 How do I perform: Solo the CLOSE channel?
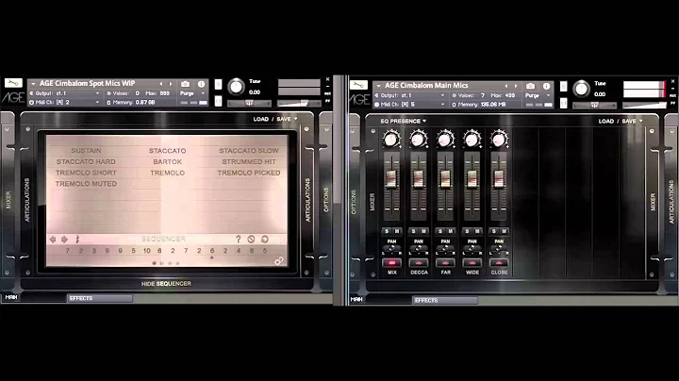pyautogui.click(x=494, y=231)
